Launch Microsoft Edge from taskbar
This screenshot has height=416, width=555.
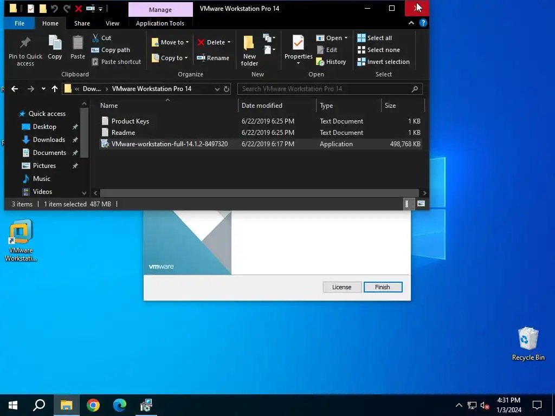[120, 405]
